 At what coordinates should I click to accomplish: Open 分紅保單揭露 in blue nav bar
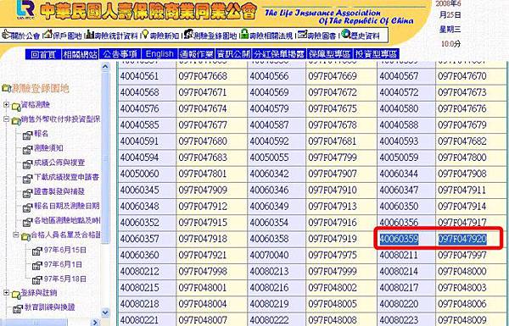pos(279,54)
